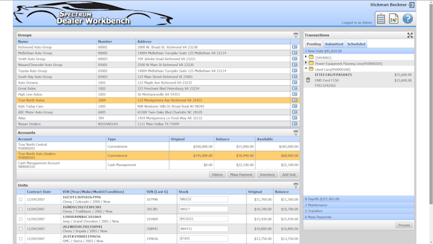
Task: Expand the Transactions panel to fullscreen
Action: [410, 35]
